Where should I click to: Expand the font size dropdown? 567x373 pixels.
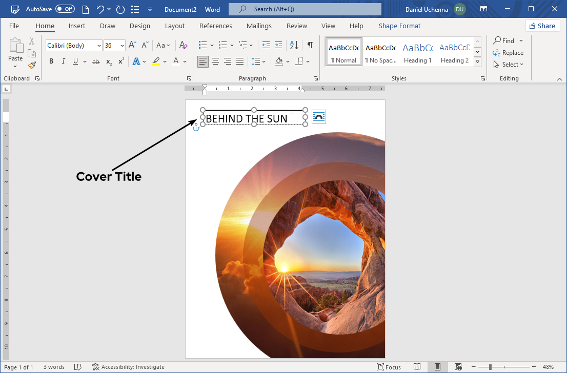click(122, 46)
